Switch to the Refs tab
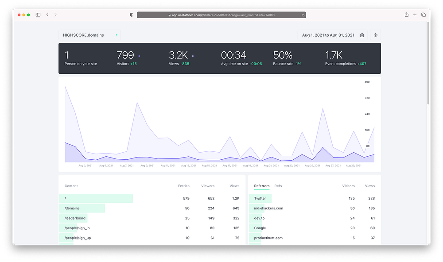 [x=278, y=186]
